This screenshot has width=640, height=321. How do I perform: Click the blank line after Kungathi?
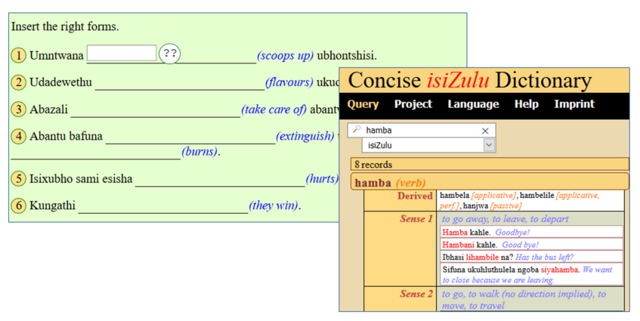point(163,207)
